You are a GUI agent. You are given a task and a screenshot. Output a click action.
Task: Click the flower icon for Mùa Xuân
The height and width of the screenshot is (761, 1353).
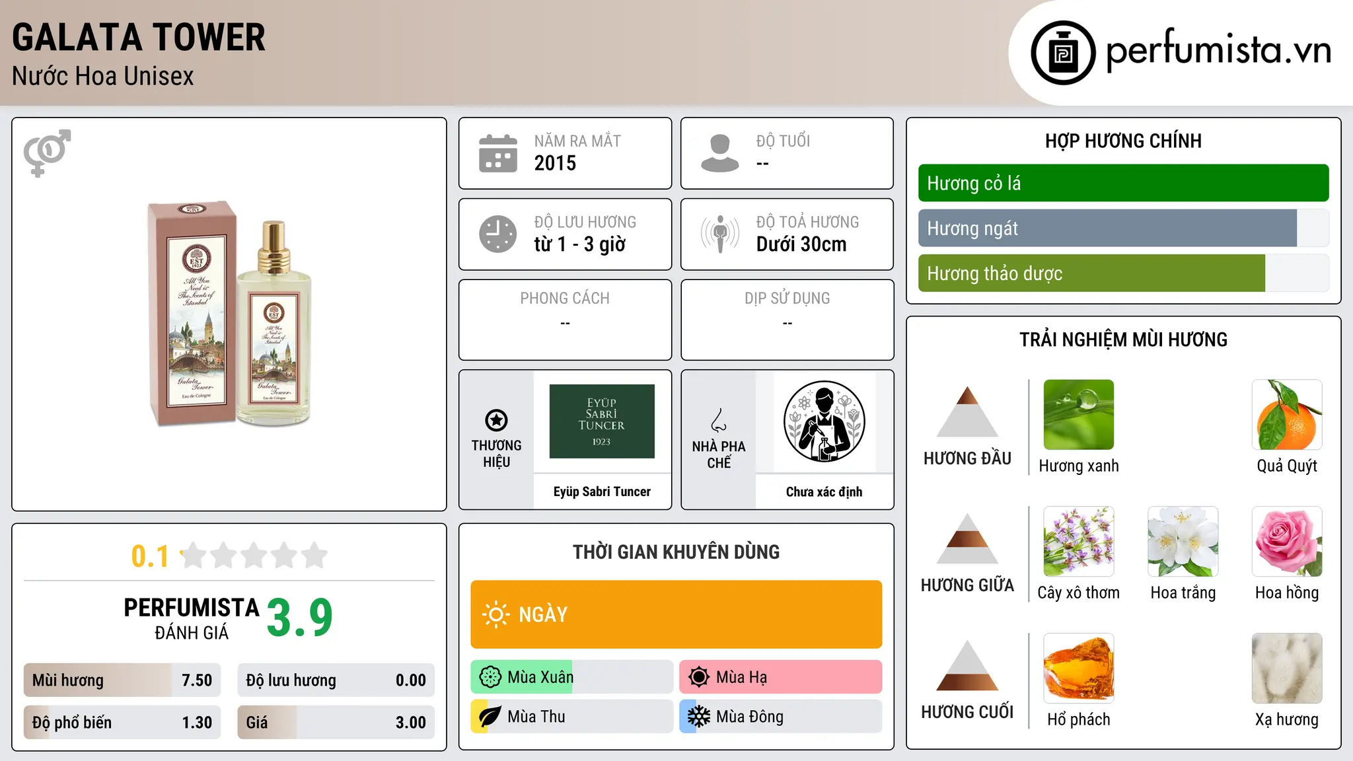490,677
